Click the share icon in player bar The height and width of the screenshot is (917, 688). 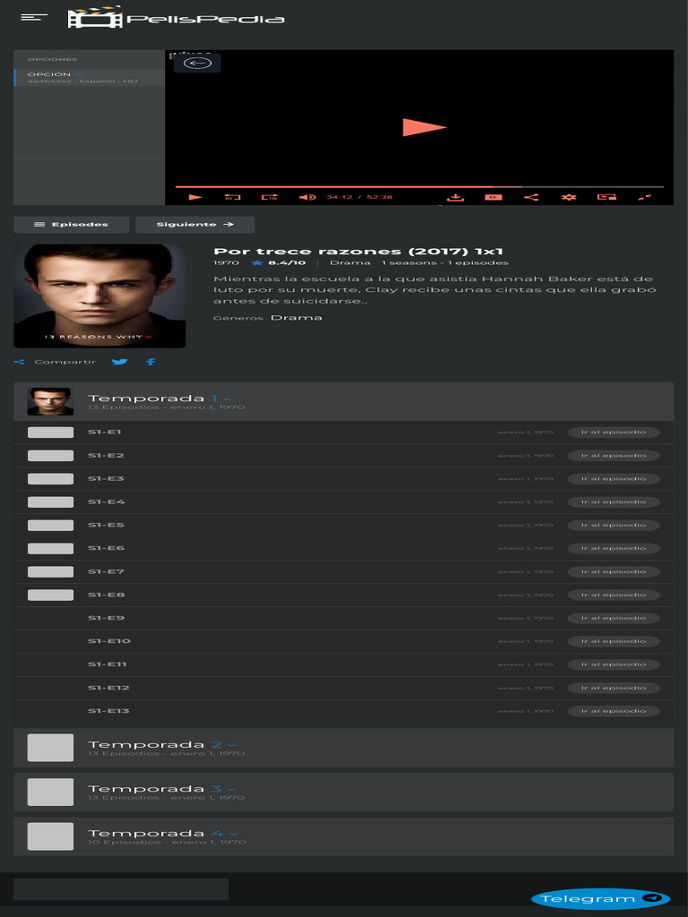click(x=531, y=197)
